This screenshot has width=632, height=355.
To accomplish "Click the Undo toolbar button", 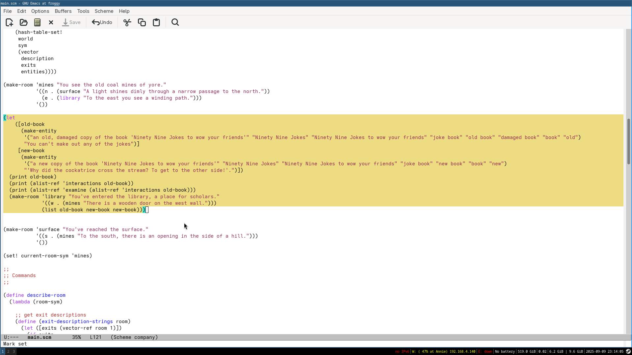I will 102,22.
